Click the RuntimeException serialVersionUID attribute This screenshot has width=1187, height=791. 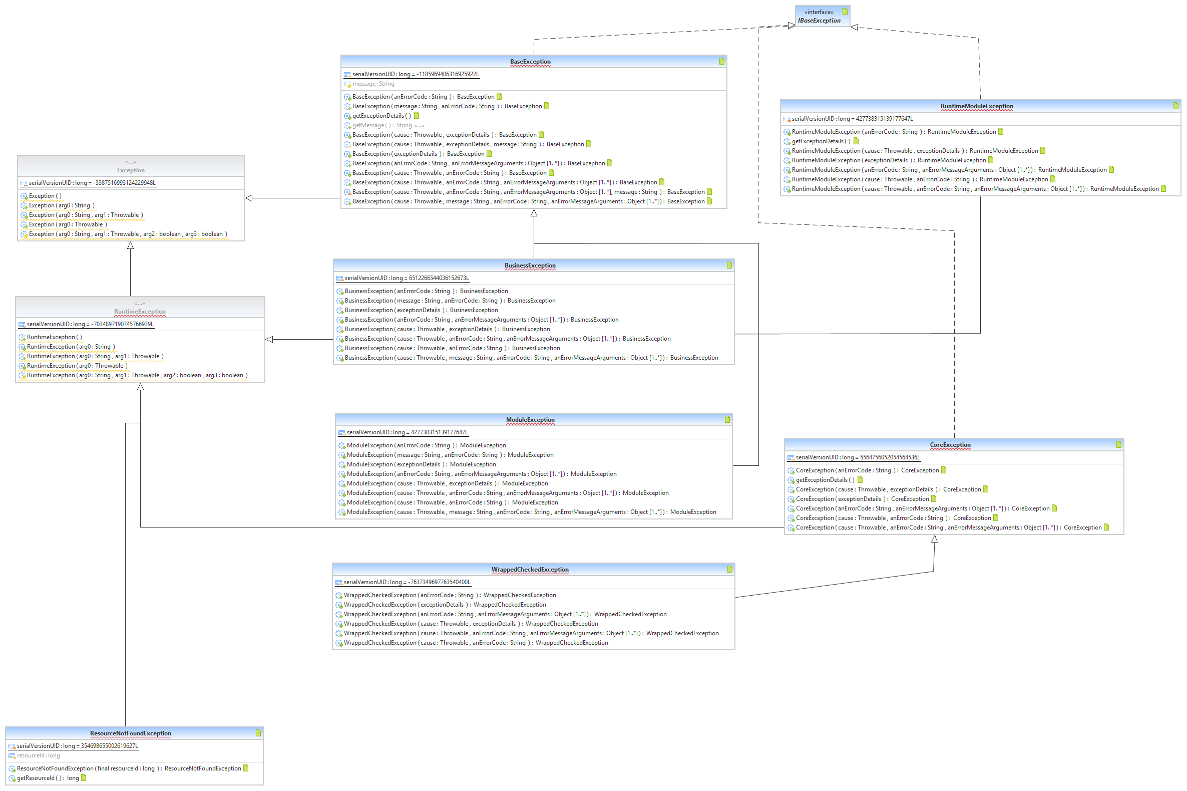(90, 325)
